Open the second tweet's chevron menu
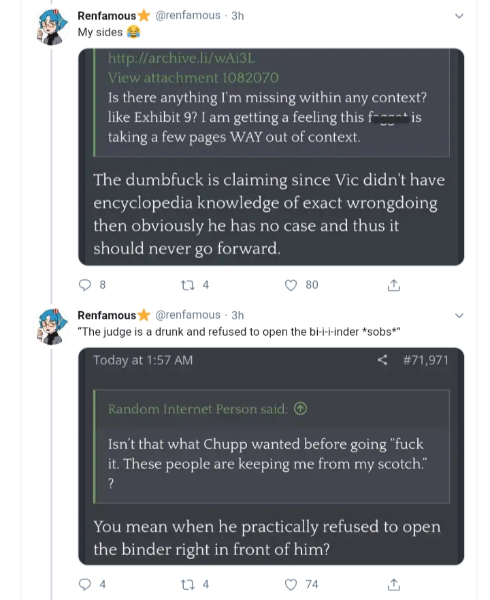 (459, 316)
